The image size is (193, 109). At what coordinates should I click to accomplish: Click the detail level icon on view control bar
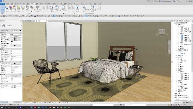point(33,102)
